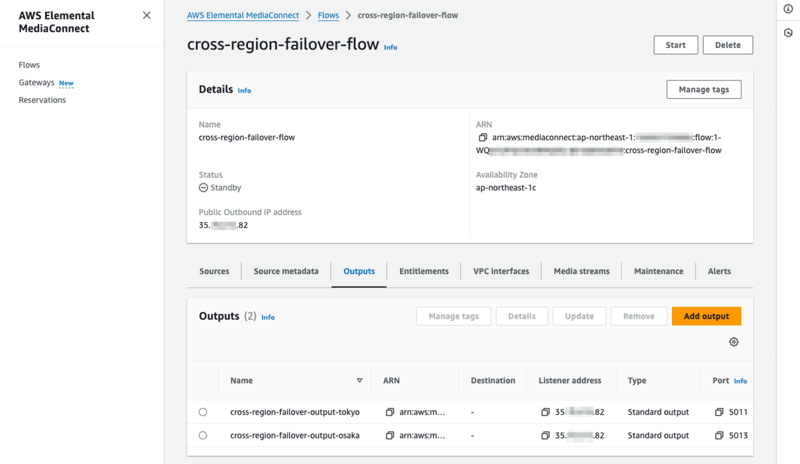
Task: Copy port 5013 value
Action: coord(719,435)
